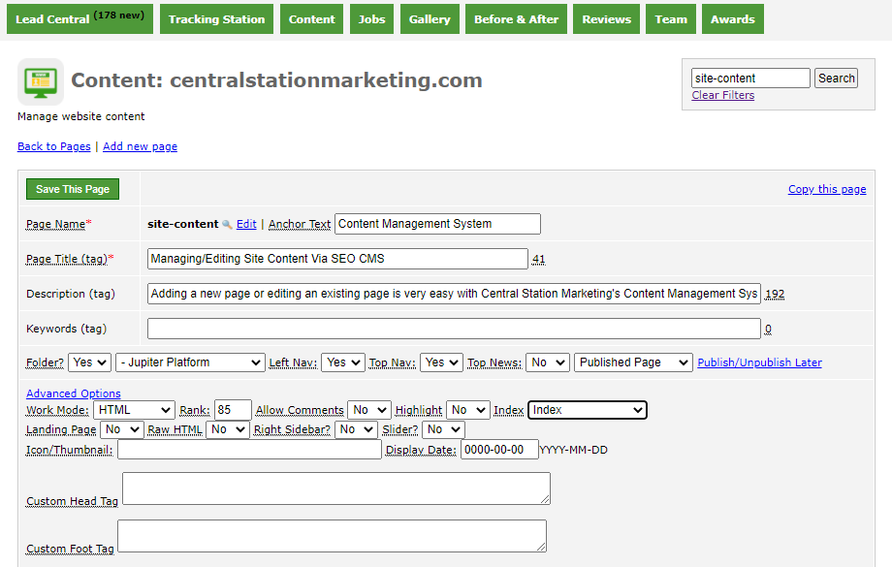892x567 pixels.
Task: Focus the Anchor Text field
Action: click(437, 224)
